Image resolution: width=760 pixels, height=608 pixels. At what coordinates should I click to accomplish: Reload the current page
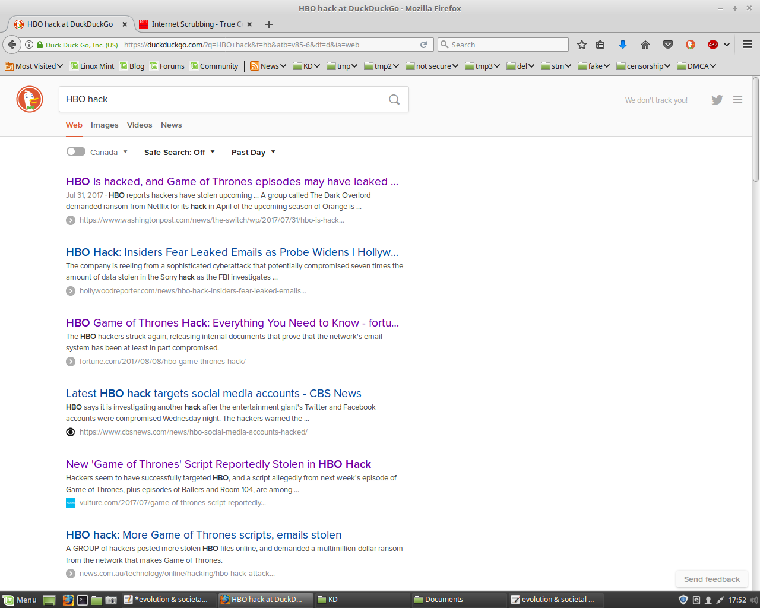point(423,45)
